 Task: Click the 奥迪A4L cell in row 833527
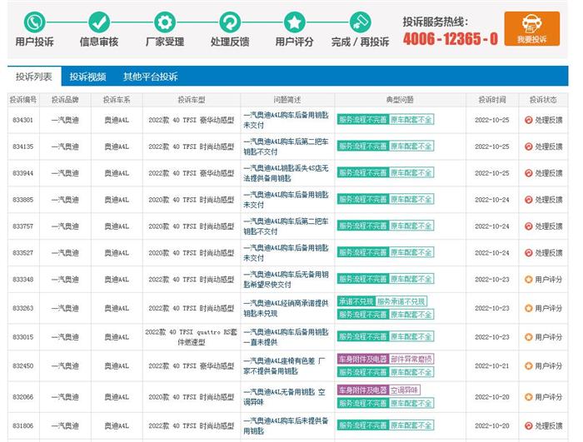tap(117, 253)
